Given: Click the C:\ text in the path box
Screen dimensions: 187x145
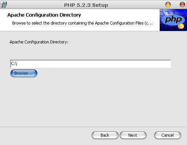Looking at the screenshot, I should pos(14,63).
